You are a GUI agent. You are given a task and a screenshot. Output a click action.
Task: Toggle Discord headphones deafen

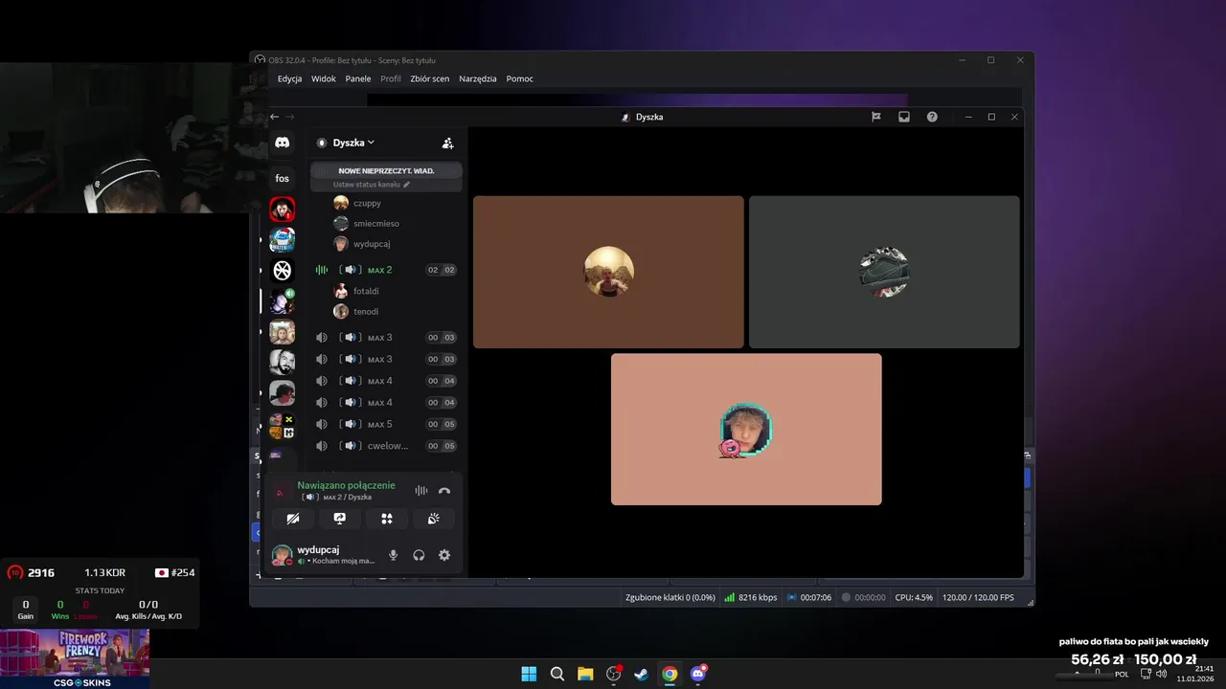click(x=419, y=555)
